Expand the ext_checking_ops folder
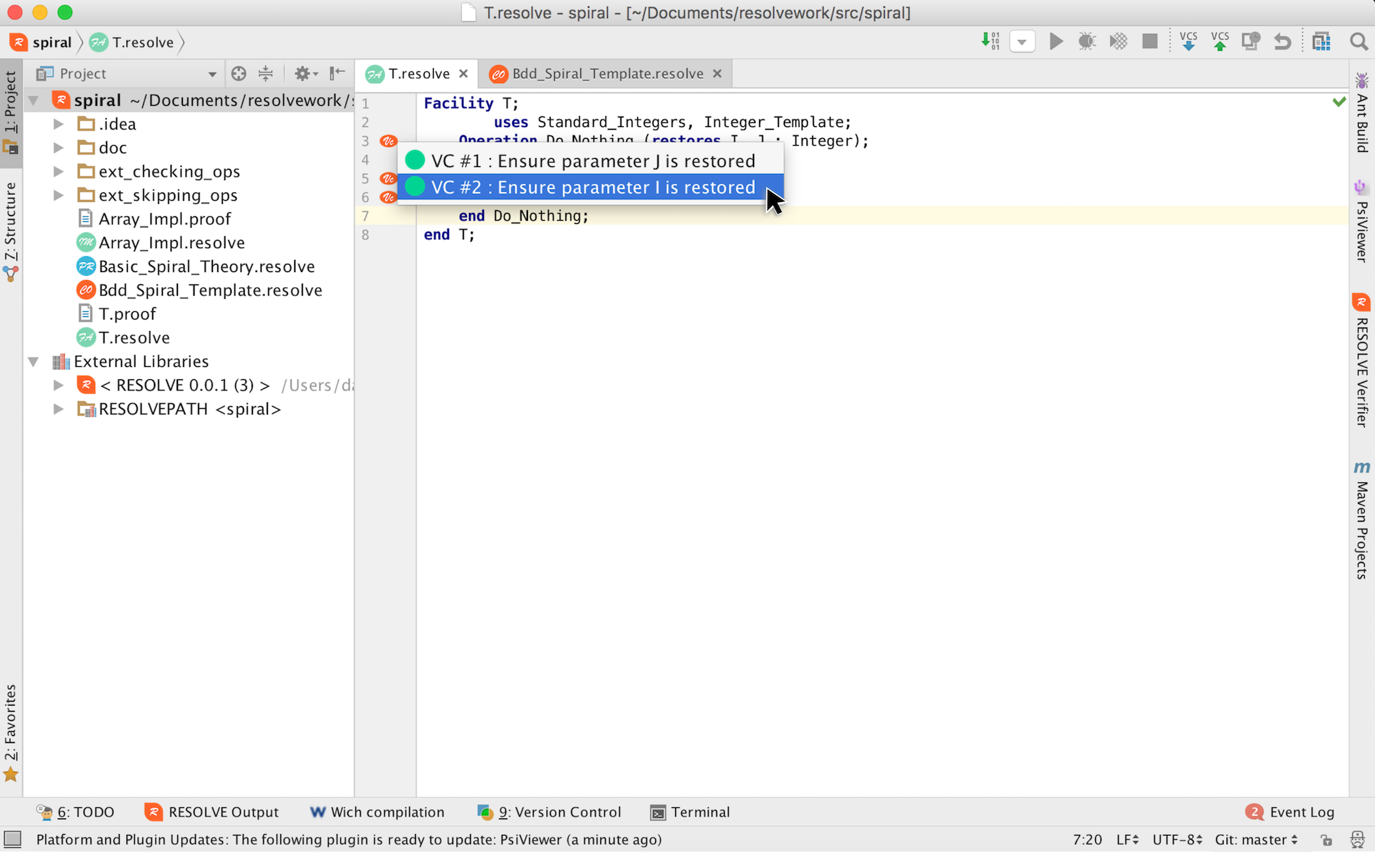Image resolution: width=1375 pixels, height=852 pixels. [59, 171]
